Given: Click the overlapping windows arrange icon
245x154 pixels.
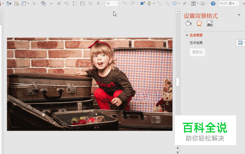Looking at the screenshot, I should click(x=43, y=4).
